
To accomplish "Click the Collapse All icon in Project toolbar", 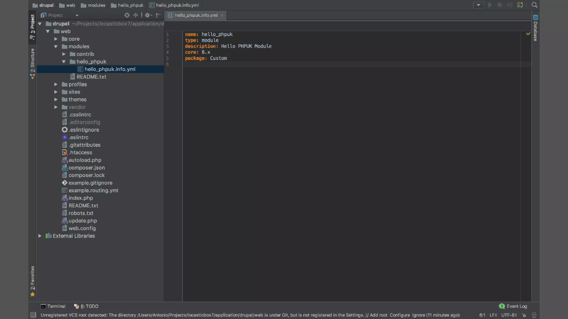I will point(135,15).
